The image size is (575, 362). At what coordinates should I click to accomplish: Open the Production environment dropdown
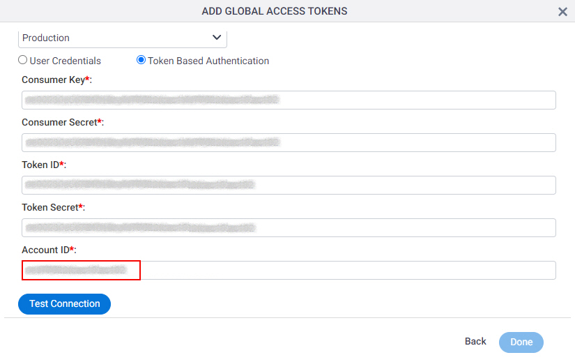(x=123, y=38)
